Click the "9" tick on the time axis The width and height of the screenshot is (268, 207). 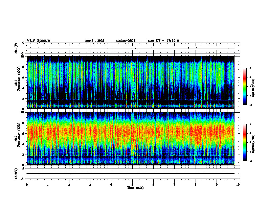[x=217, y=185]
